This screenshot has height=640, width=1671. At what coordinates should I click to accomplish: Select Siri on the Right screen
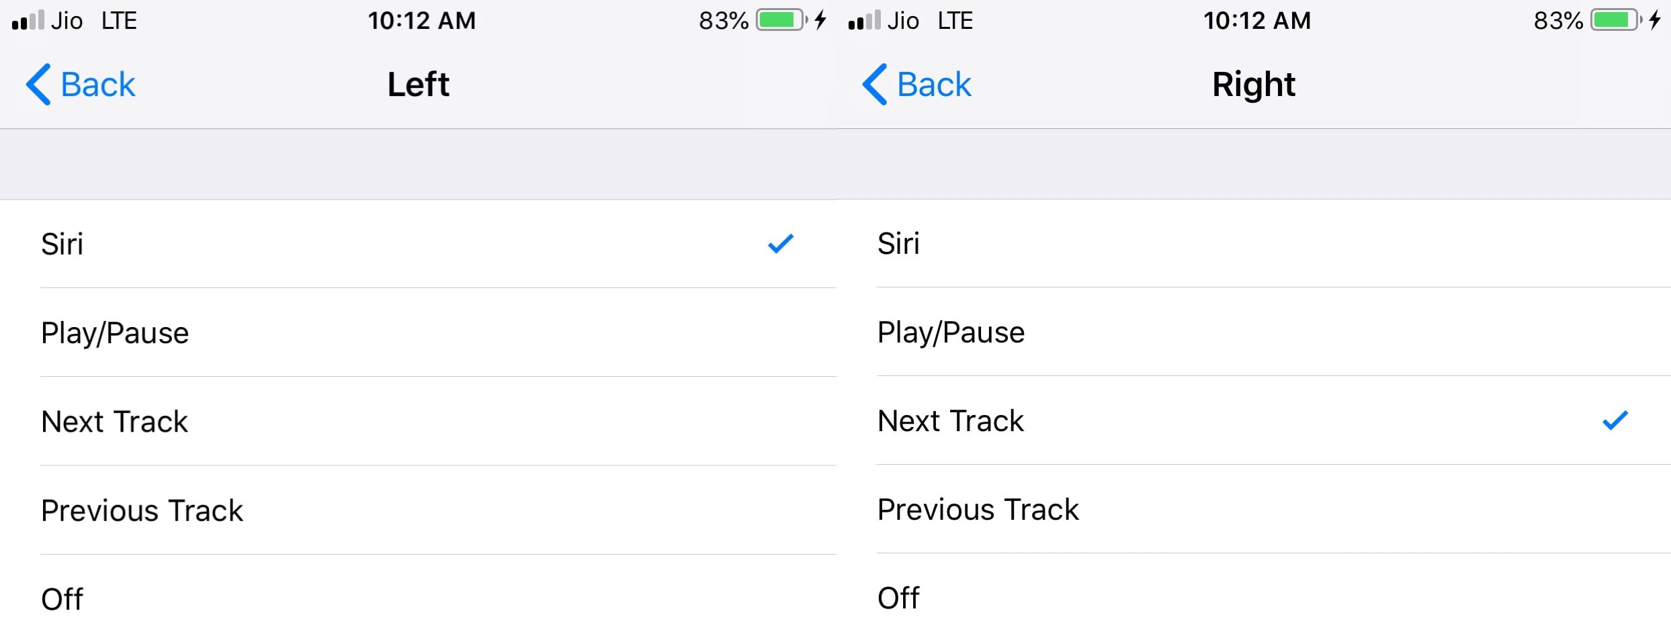pyautogui.click(x=1254, y=243)
